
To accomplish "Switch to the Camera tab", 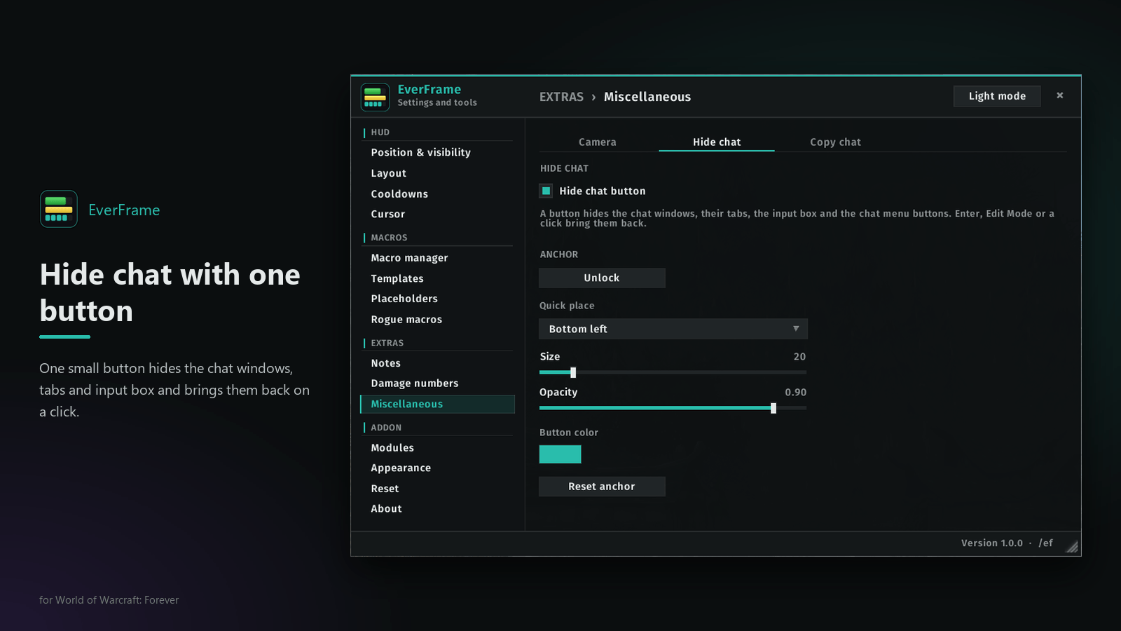I will pos(598,142).
